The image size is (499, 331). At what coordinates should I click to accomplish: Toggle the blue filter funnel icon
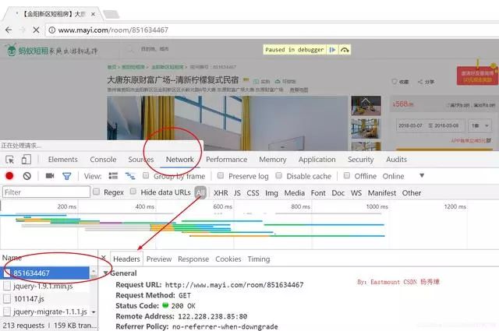[x=66, y=176]
